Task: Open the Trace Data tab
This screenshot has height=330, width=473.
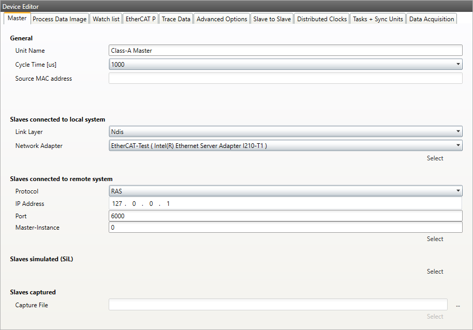Action: click(x=176, y=19)
